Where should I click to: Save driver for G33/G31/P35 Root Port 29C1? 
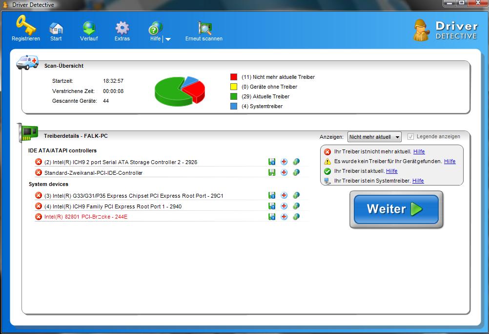click(x=272, y=195)
